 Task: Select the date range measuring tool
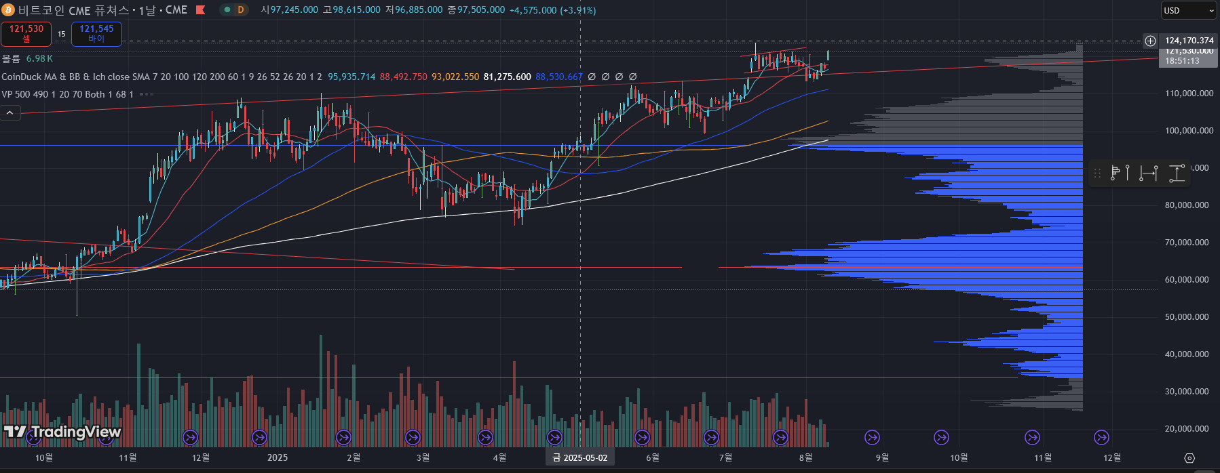1149,173
